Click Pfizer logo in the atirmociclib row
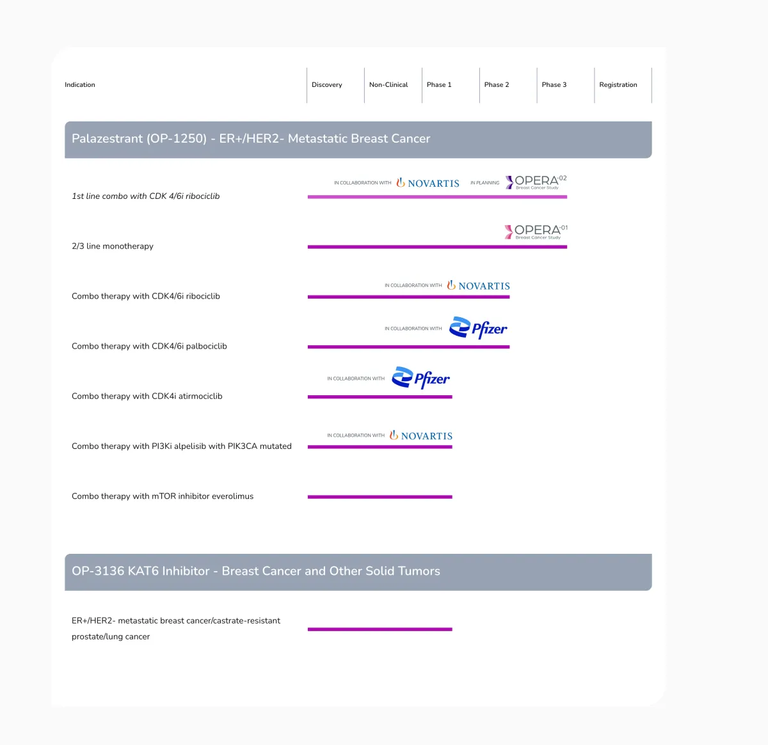 coord(420,378)
